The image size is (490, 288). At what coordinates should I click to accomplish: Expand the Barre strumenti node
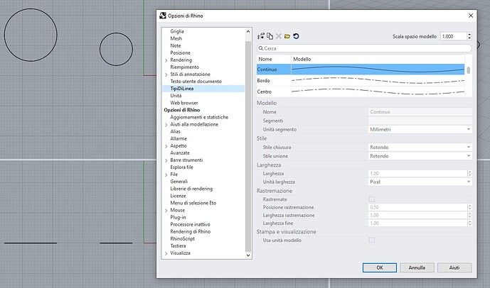(166, 160)
